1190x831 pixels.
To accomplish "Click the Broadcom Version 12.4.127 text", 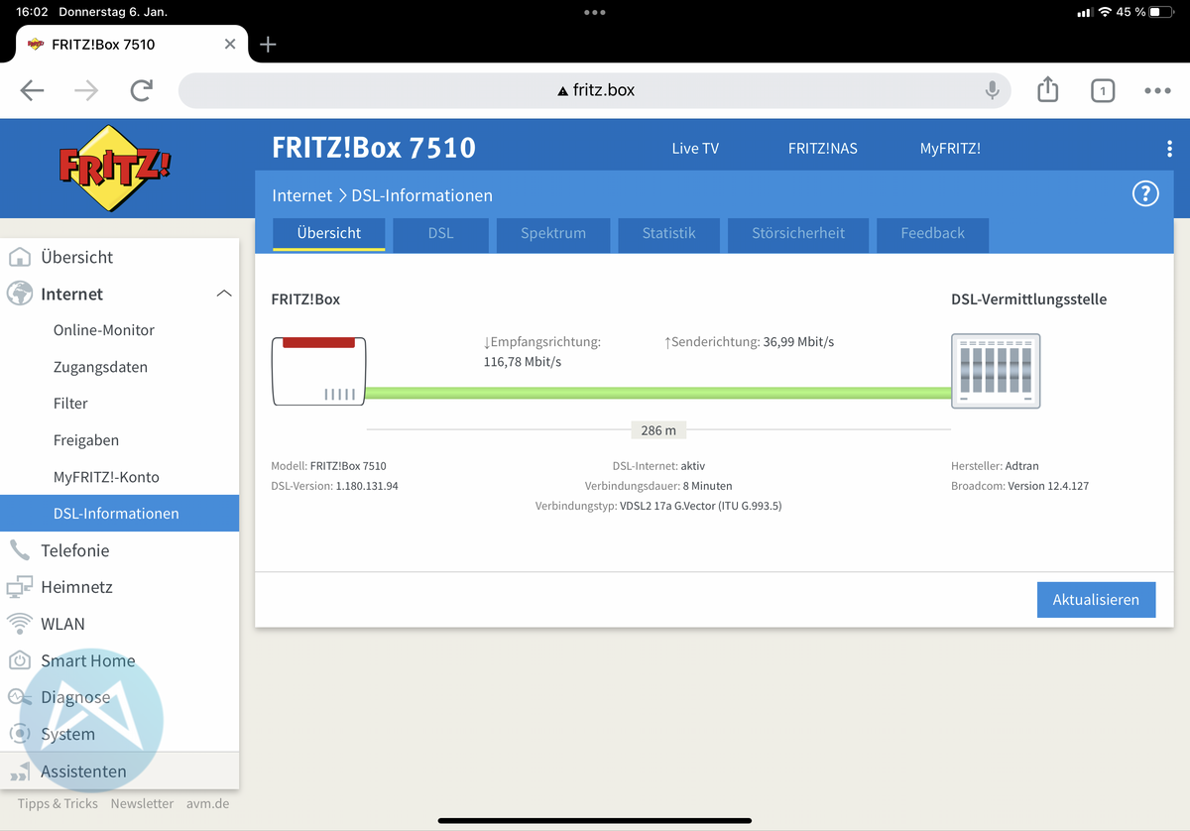I will point(1019,486).
